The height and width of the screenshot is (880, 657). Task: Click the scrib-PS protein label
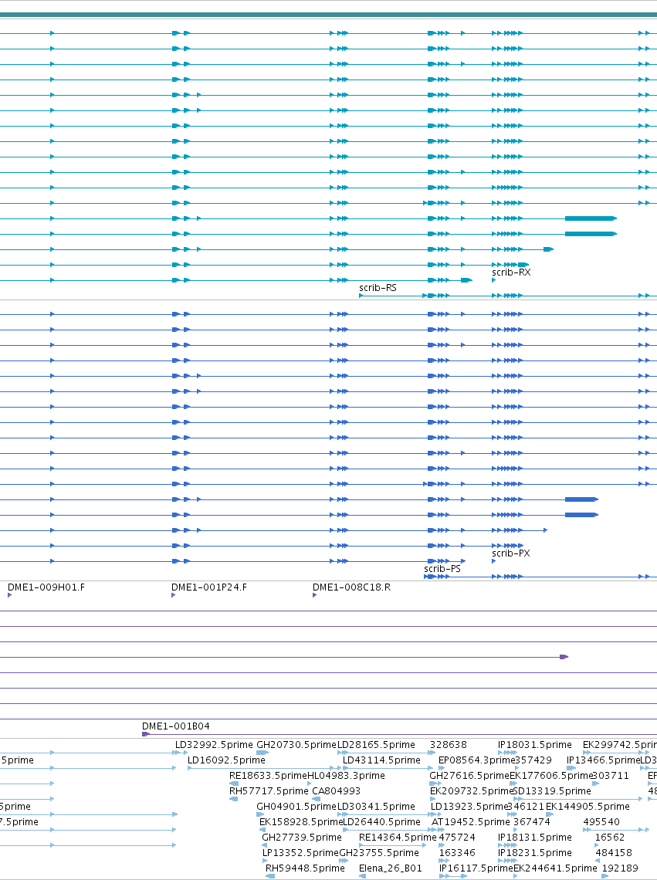pyautogui.click(x=442, y=568)
